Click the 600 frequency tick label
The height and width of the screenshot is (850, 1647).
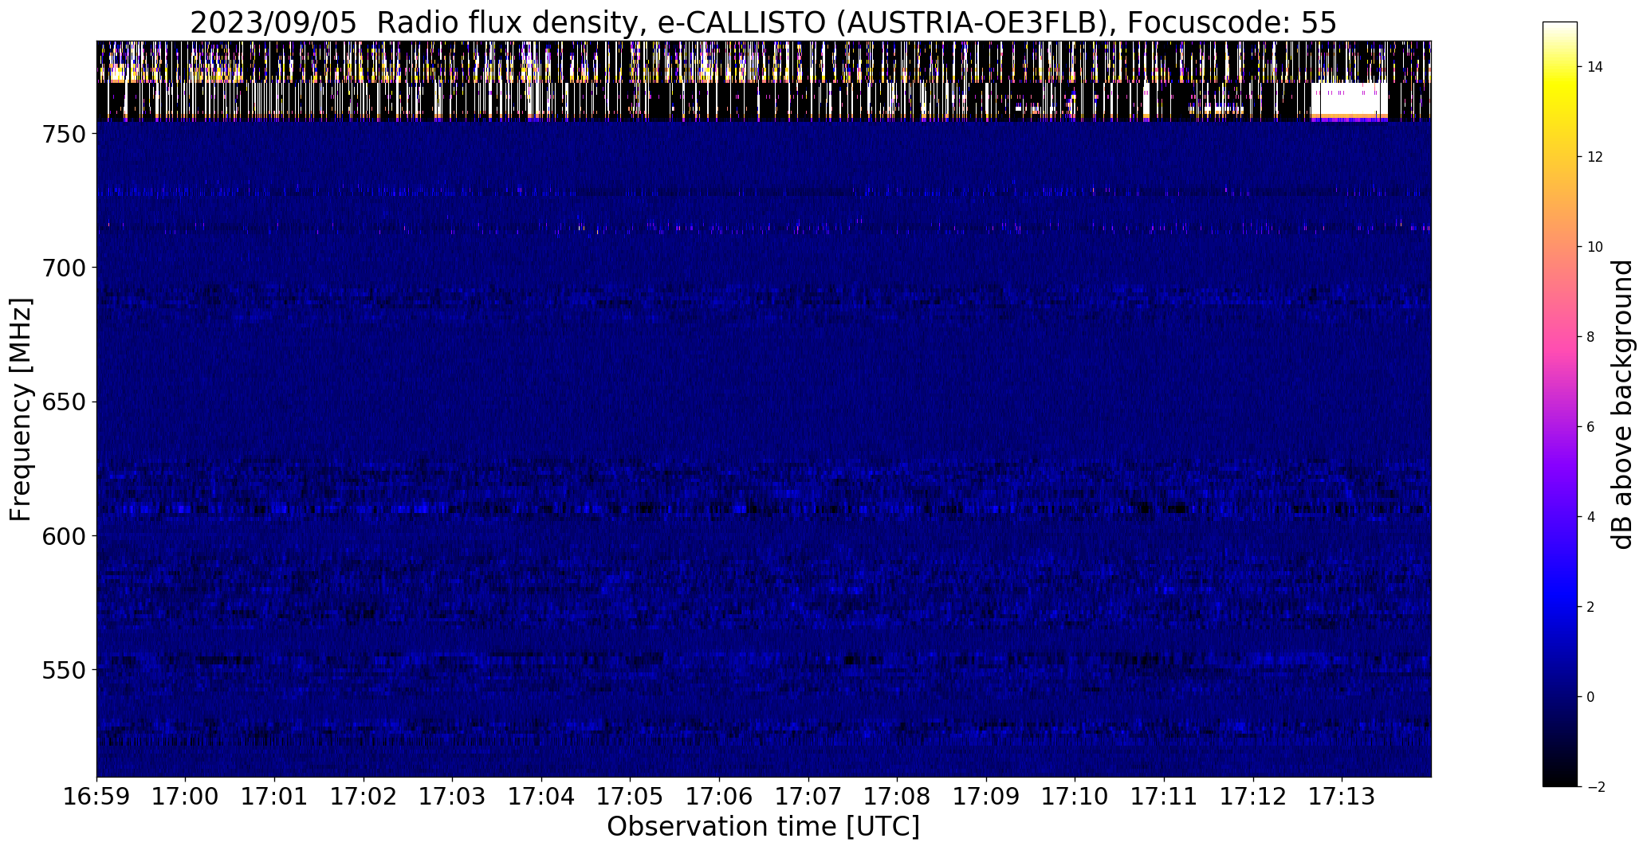tap(63, 536)
